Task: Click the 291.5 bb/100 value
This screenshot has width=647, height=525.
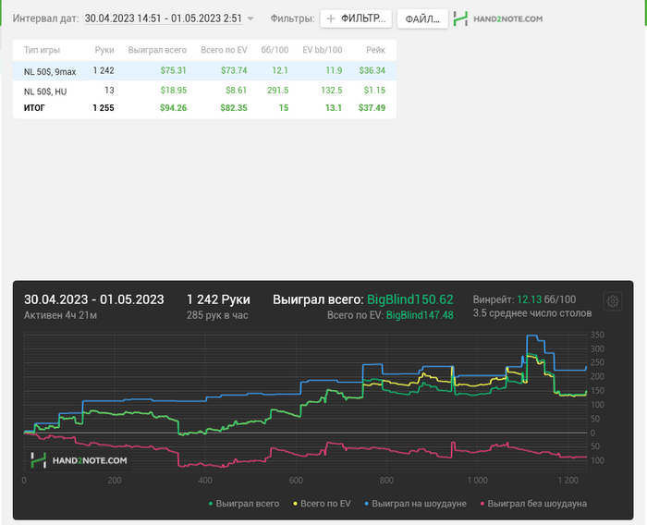Action: (x=277, y=91)
